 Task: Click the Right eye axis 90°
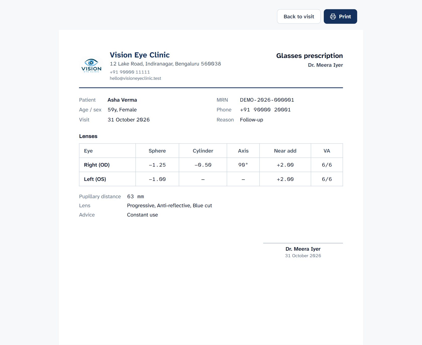click(243, 165)
